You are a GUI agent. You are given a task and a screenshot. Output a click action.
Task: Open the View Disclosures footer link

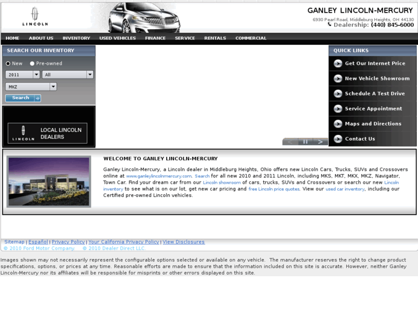click(183, 242)
